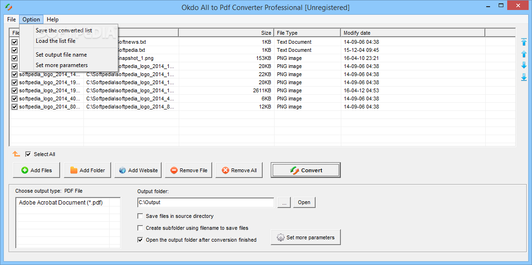Click the '...' browse output folder button
Viewport: 532px width, 265px height.
tap(284, 202)
